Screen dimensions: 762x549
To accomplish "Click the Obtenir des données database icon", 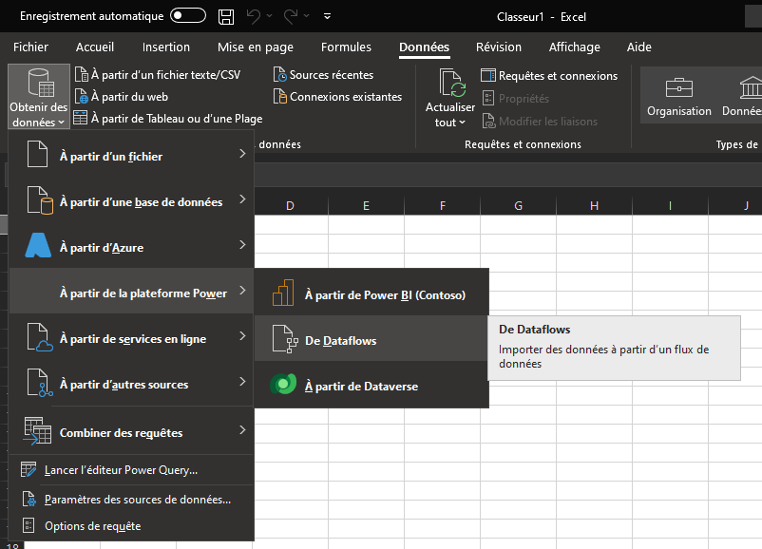I will (40, 83).
